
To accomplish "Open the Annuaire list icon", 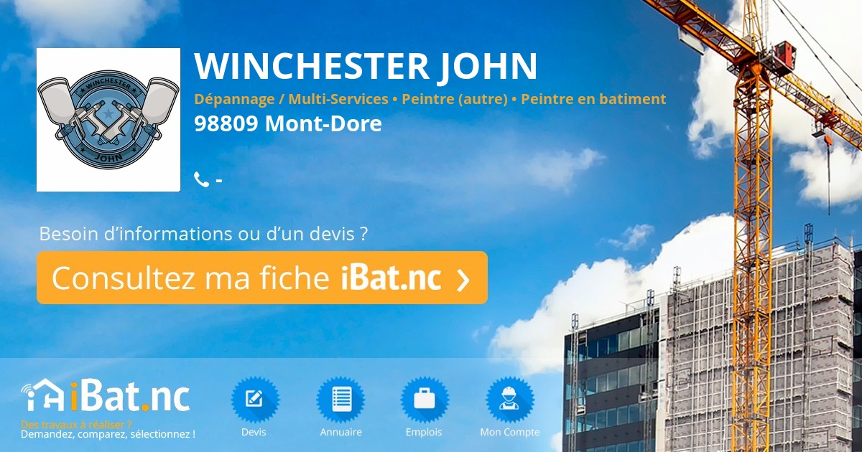I will tap(340, 400).
